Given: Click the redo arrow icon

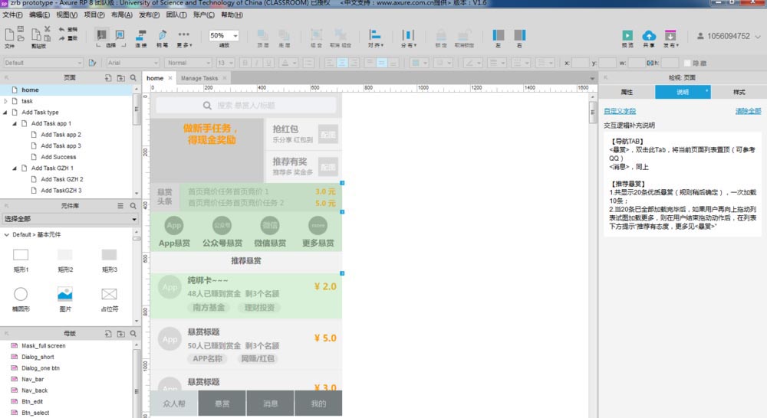Looking at the screenshot, I should click(x=61, y=38).
